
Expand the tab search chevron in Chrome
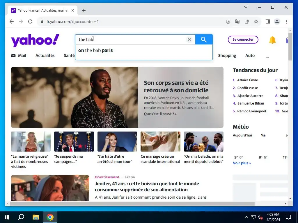pos(246,7)
